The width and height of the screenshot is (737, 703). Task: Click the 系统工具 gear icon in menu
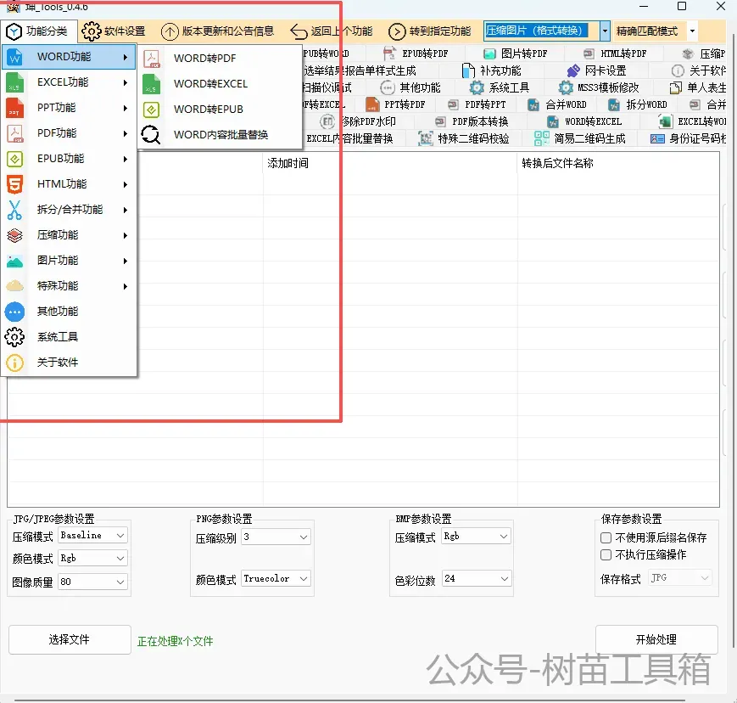pyautogui.click(x=14, y=337)
